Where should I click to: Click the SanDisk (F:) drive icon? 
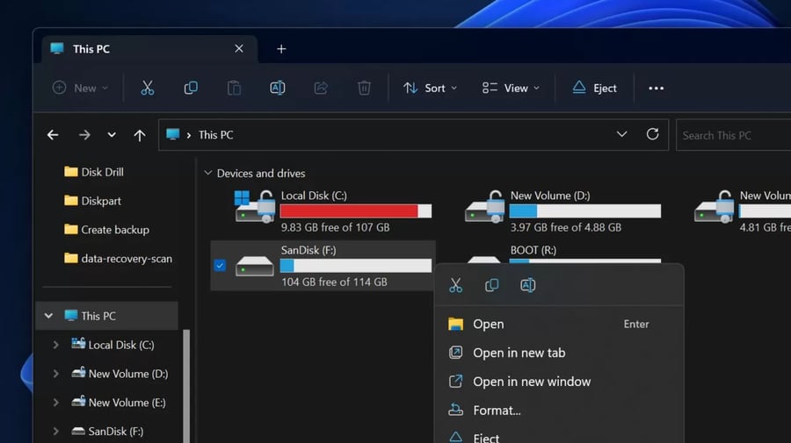coord(255,266)
